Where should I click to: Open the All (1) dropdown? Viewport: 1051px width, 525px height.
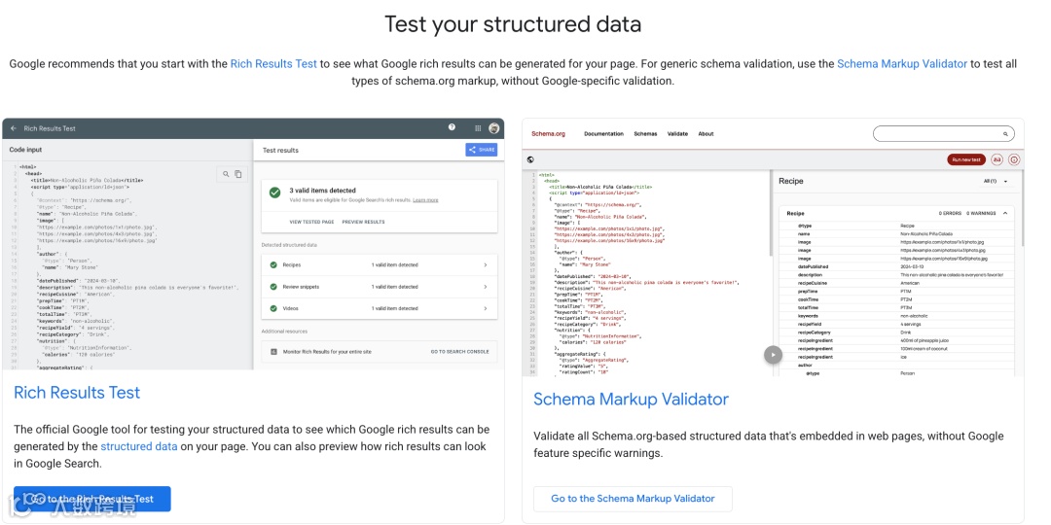pyautogui.click(x=995, y=181)
